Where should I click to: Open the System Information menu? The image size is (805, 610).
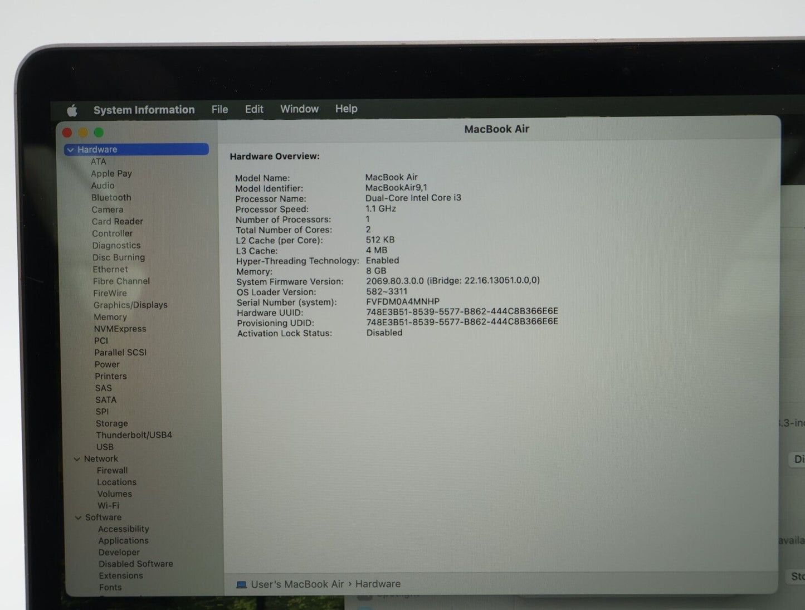click(144, 110)
